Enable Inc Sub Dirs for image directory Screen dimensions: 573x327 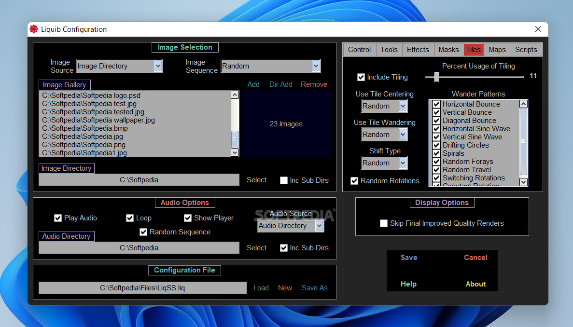click(283, 180)
